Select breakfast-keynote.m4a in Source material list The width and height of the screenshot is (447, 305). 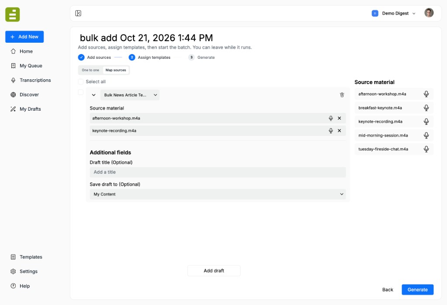[394, 108]
